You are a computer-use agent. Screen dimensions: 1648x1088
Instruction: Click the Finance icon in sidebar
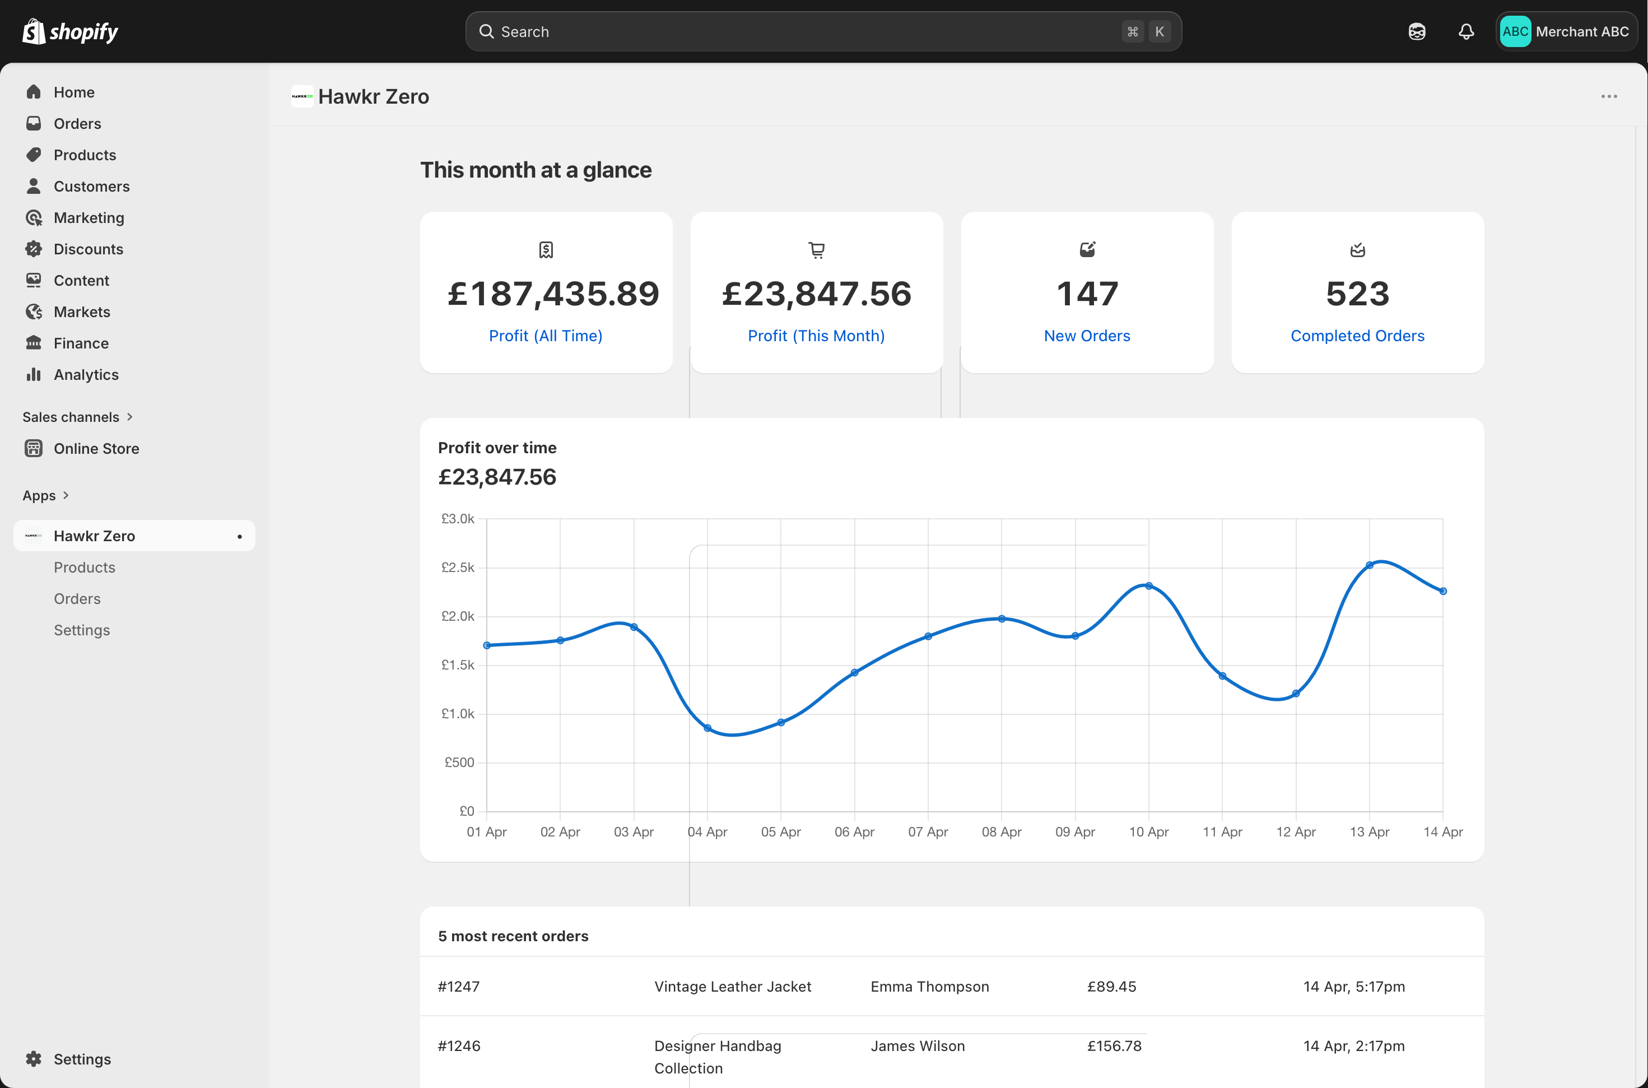click(x=34, y=343)
